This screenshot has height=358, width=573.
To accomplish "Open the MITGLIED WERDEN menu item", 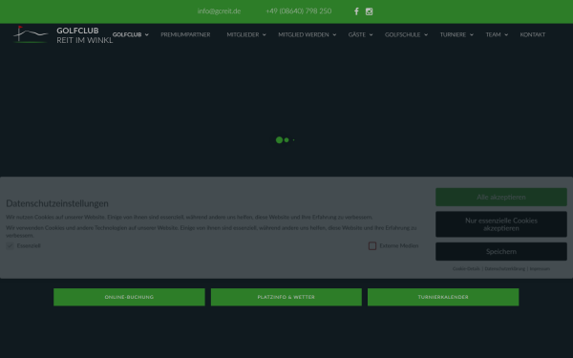I will tap(304, 34).
